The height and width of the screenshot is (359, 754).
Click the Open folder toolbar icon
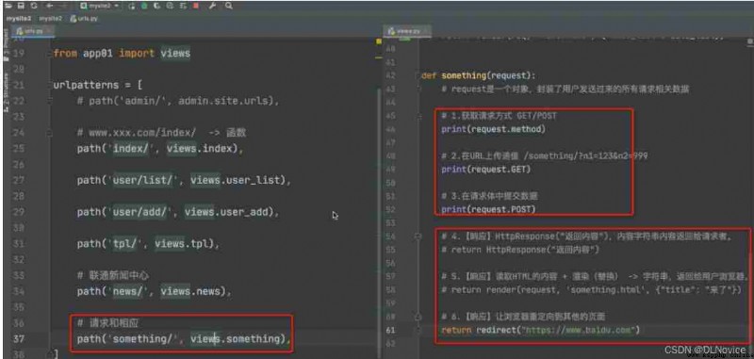(x=8, y=6)
